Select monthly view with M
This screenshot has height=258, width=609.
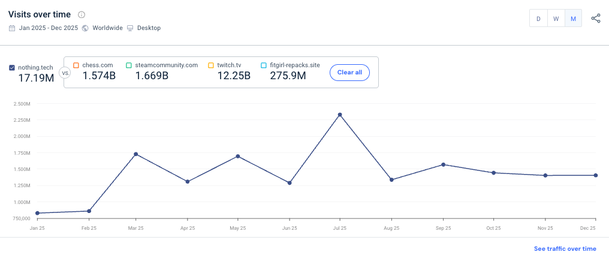[x=573, y=19]
